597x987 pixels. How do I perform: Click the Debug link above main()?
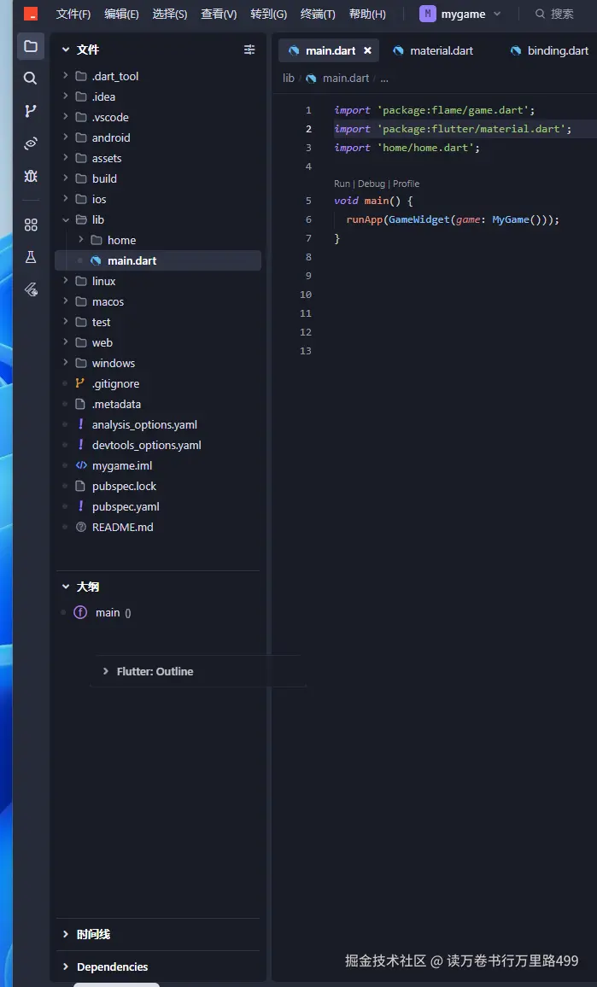pyautogui.click(x=371, y=184)
